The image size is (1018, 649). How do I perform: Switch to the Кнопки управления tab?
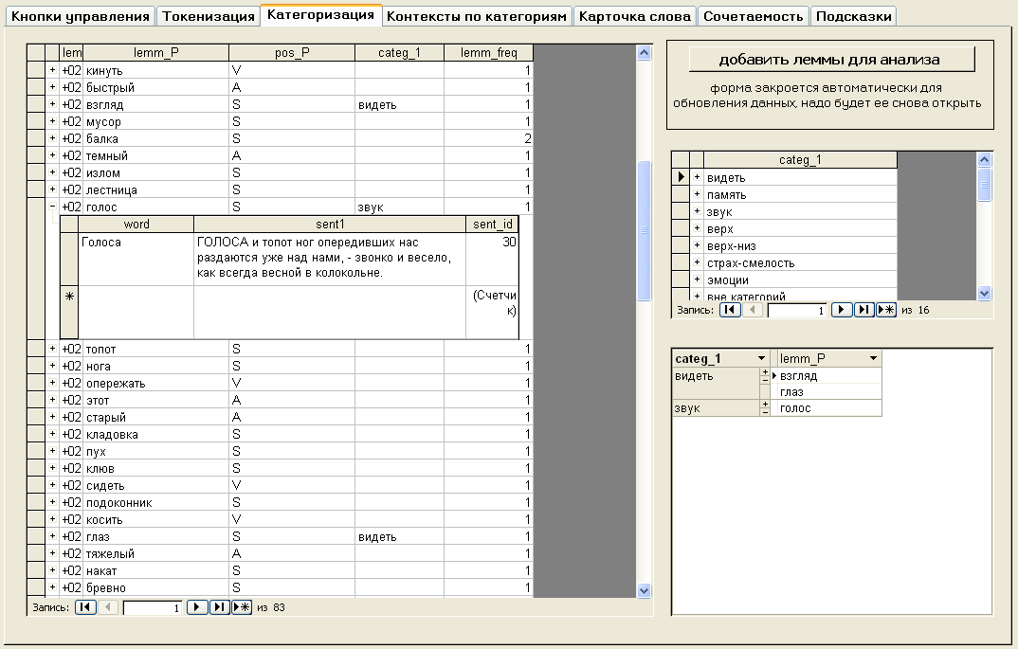(x=81, y=16)
